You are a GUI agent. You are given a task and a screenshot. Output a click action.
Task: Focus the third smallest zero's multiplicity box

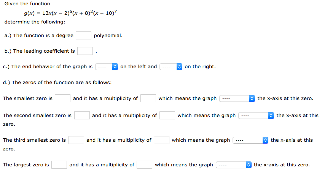coord(161,140)
